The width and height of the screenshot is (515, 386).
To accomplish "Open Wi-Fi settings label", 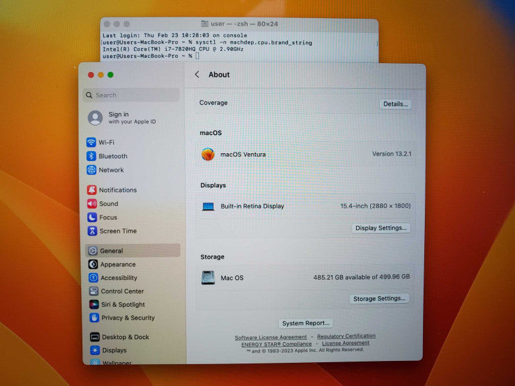I will (x=106, y=142).
